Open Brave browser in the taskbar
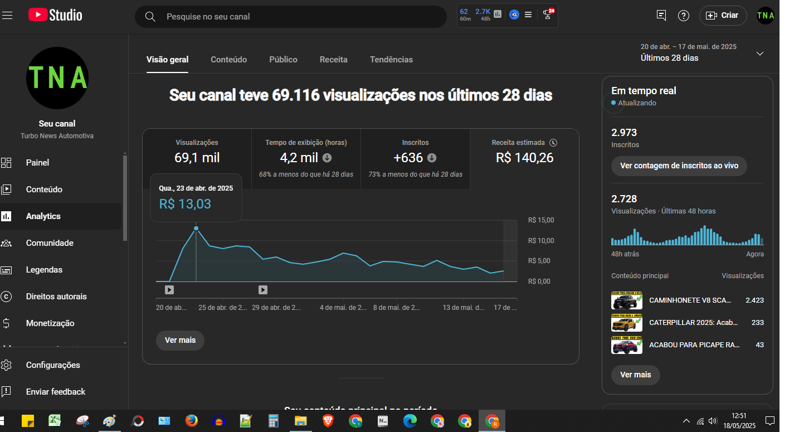Image resolution: width=799 pixels, height=432 pixels. pyautogui.click(x=328, y=421)
